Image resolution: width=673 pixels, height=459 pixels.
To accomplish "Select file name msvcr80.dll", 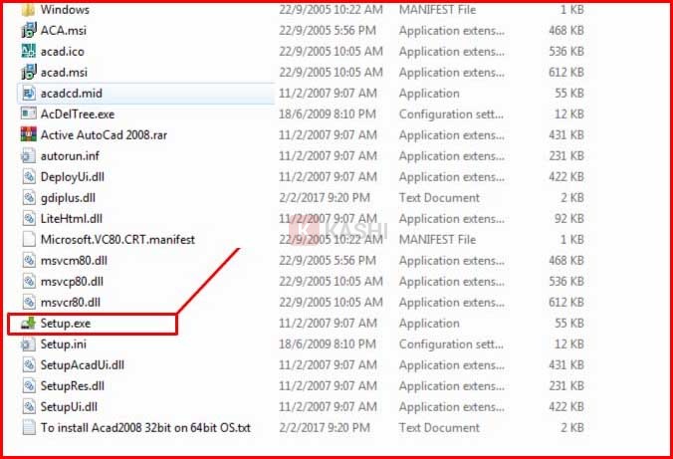I will 71,303.
